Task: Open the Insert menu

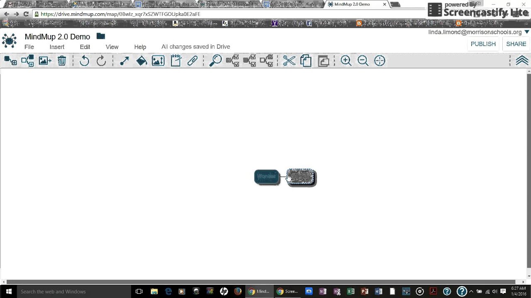Action: (x=57, y=47)
